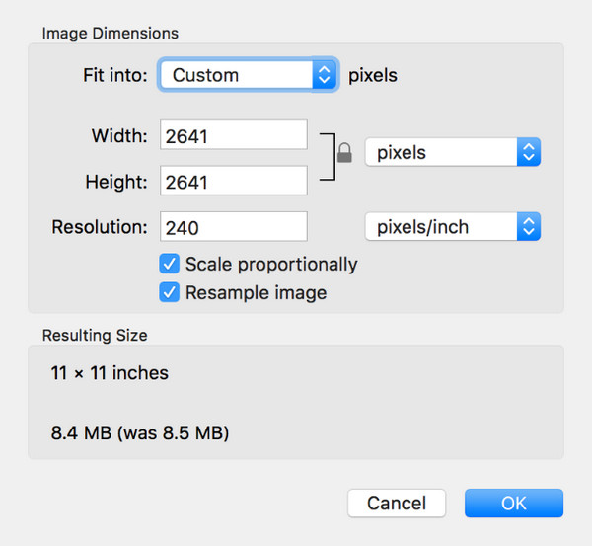
Task: Click the blue arrows on the pixels/inch popup
Action: click(x=529, y=227)
